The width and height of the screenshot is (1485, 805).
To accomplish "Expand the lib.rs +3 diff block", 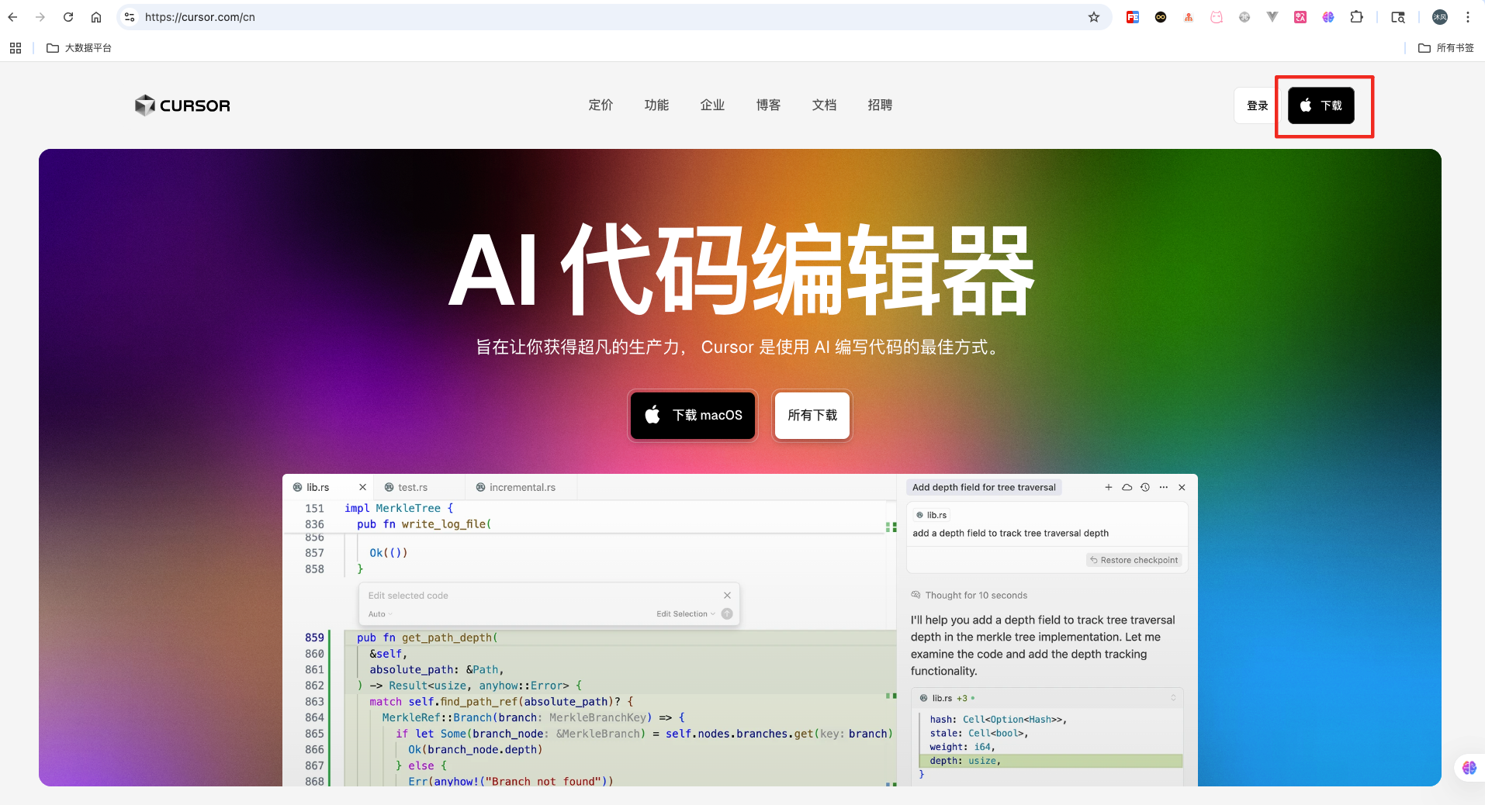I will click(x=1173, y=698).
